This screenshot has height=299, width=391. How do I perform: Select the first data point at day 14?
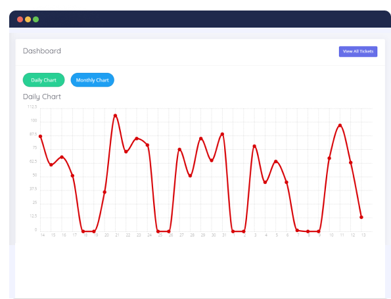(40, 137)
